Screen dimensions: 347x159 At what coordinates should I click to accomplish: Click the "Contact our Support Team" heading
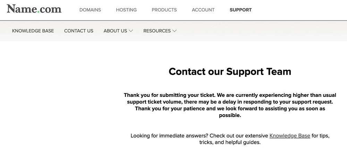[x=230, y=72]
